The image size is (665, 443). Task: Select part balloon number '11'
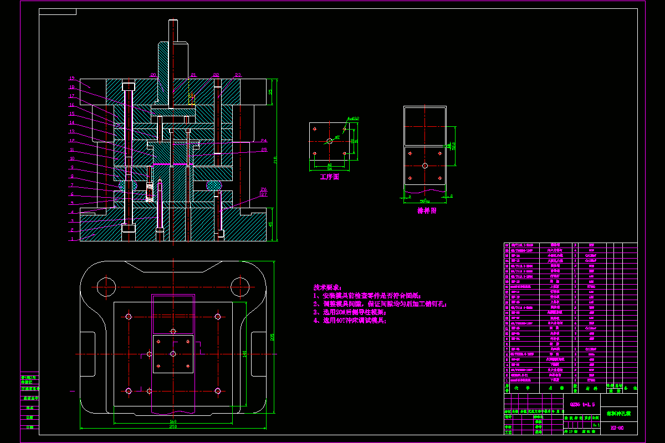click(x=72, y=150)
